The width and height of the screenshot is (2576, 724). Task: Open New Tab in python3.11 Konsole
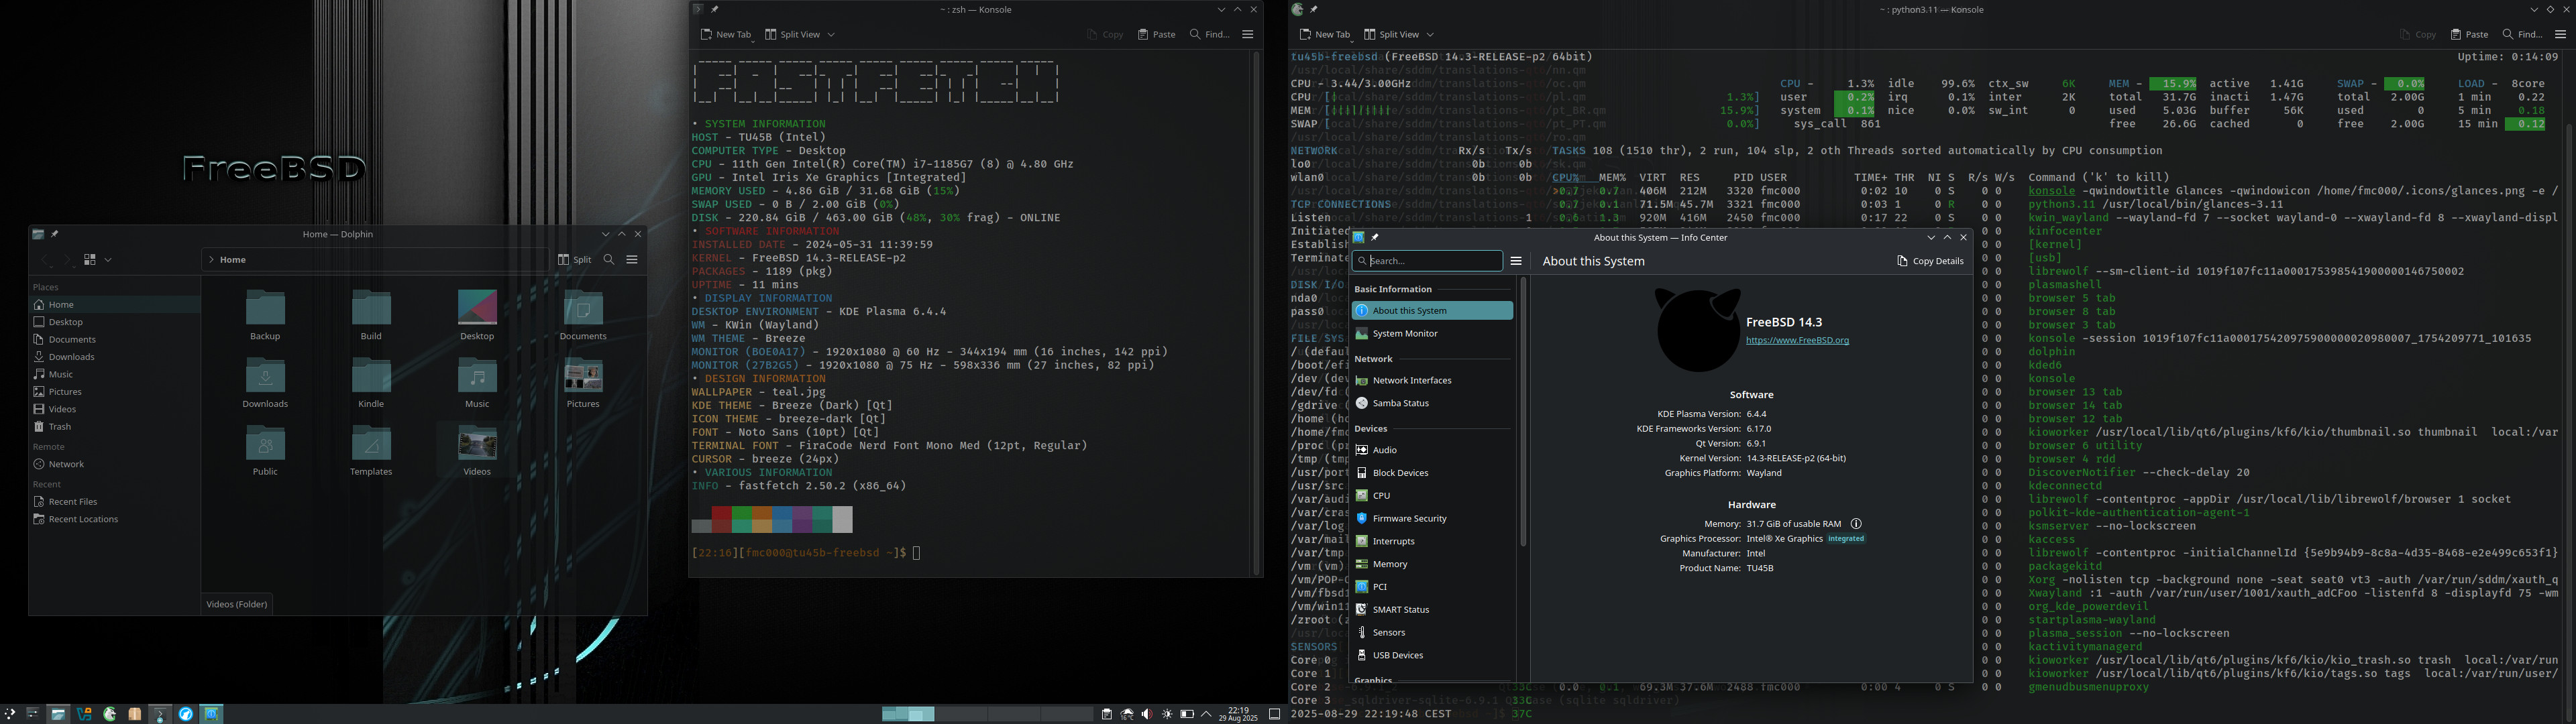pos(1325,35)
